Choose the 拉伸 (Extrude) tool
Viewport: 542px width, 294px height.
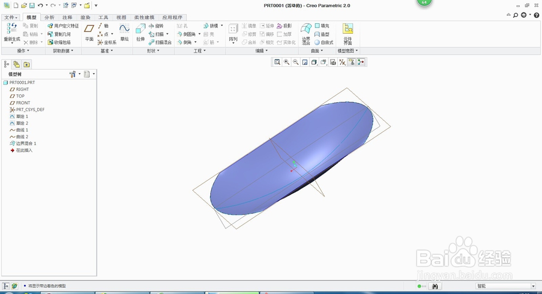point(140,33)
